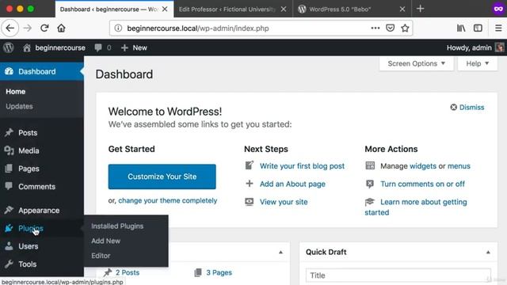
Task: Select Home under Dashboard menu
Action: (16, 92)
